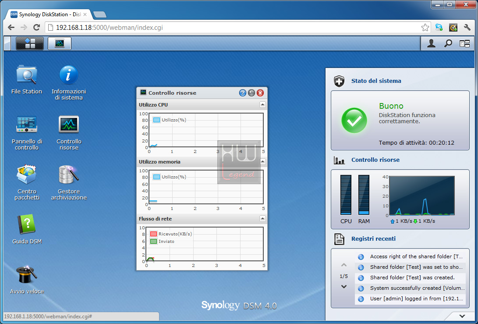Open Stato del sistema widget link
The image size is (478, 324).
coord(376,81)
